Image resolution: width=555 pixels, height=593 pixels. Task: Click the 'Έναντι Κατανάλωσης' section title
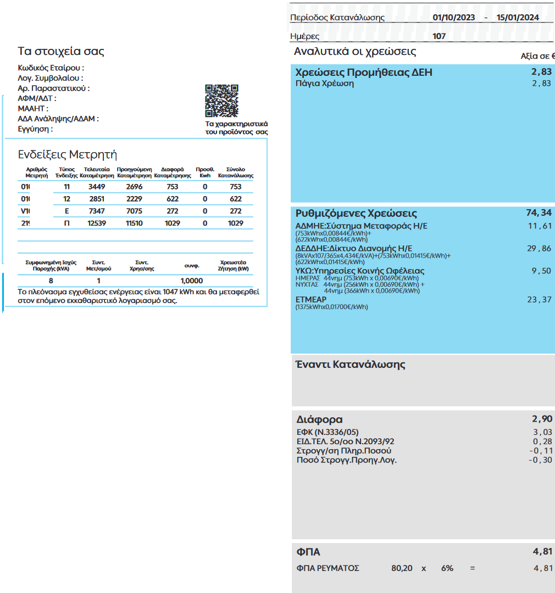(351, 365)
